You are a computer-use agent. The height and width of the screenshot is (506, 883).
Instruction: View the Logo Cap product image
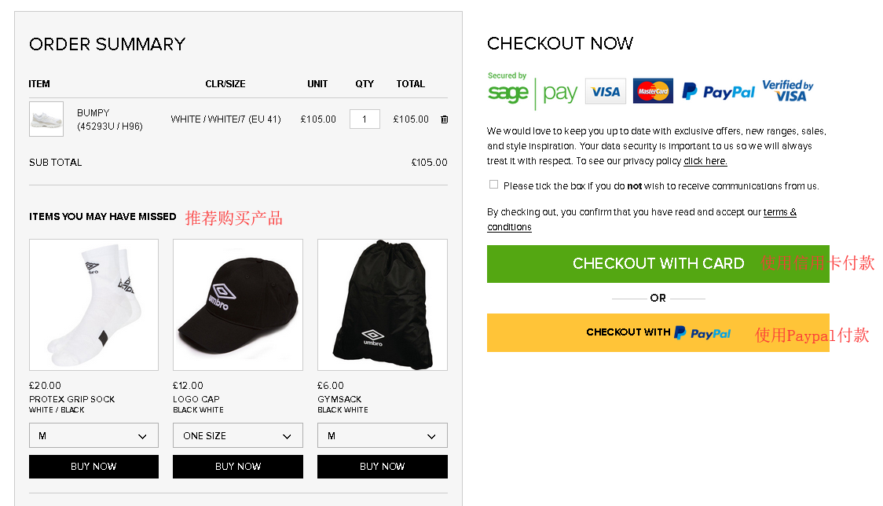(x=238, y=305)
